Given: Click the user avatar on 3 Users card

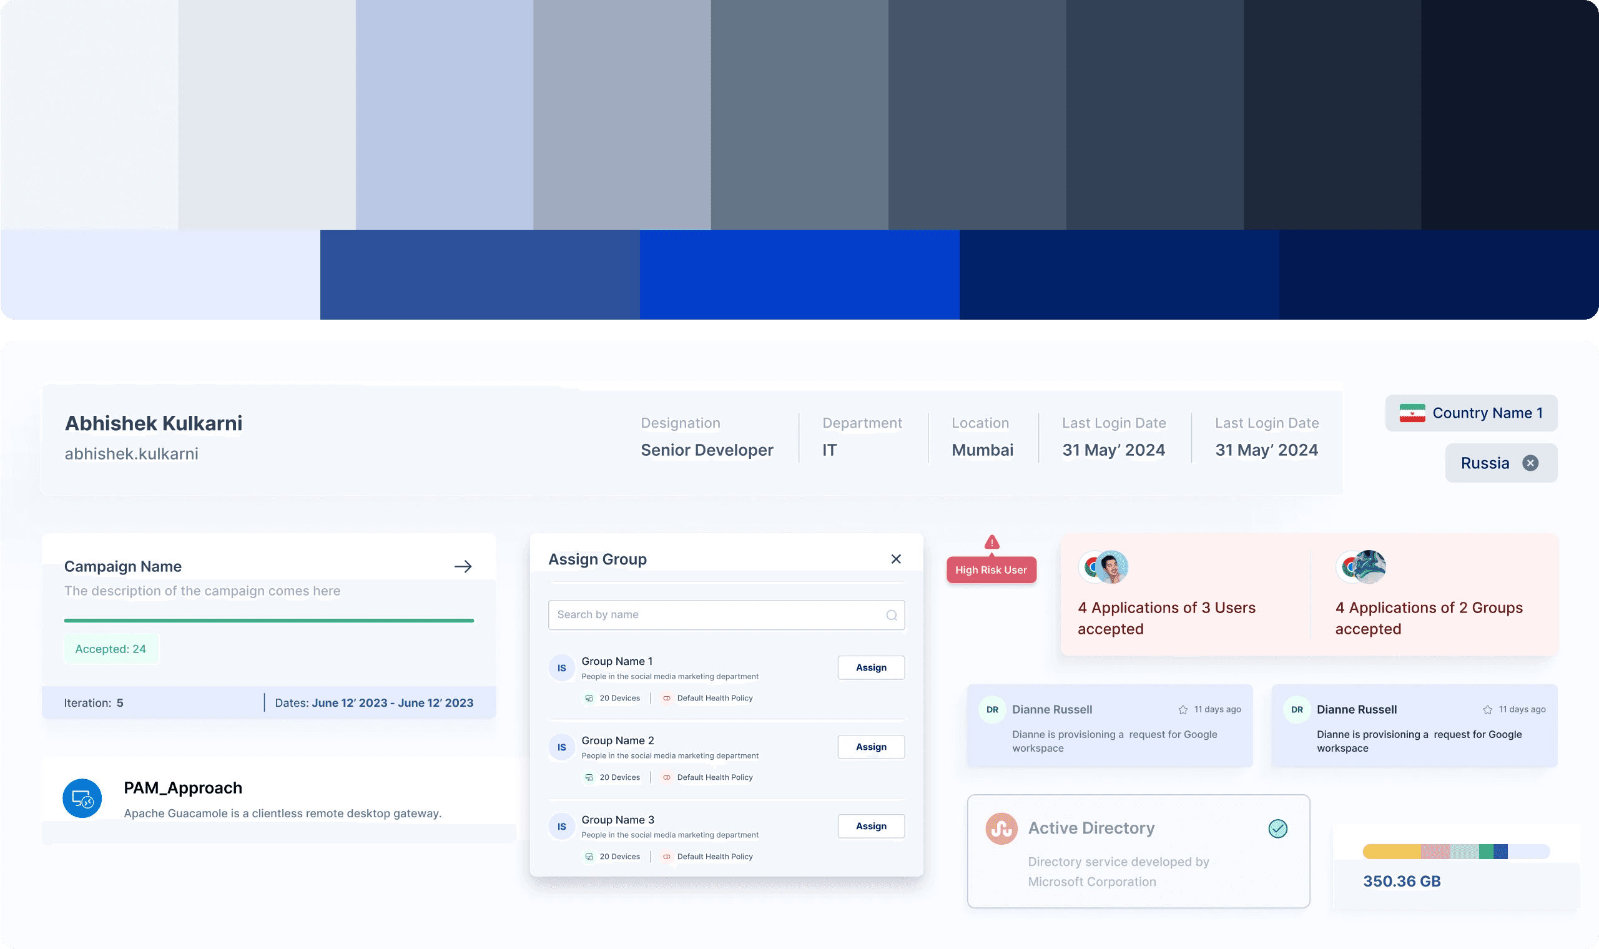Looking at the screenshot, I should (1112, 566).
